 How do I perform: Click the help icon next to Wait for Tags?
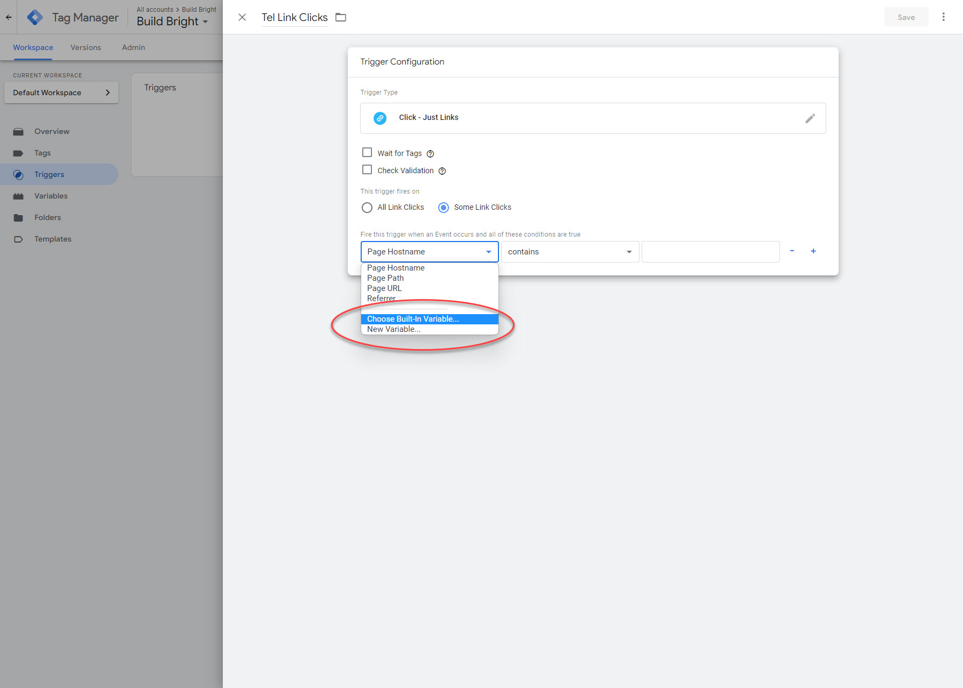coord(430,154)
